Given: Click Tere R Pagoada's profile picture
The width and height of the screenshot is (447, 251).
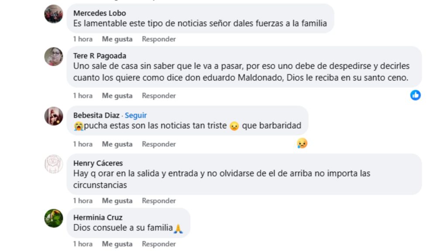Looking at the screenshot, I should click(x=53, y=56).
